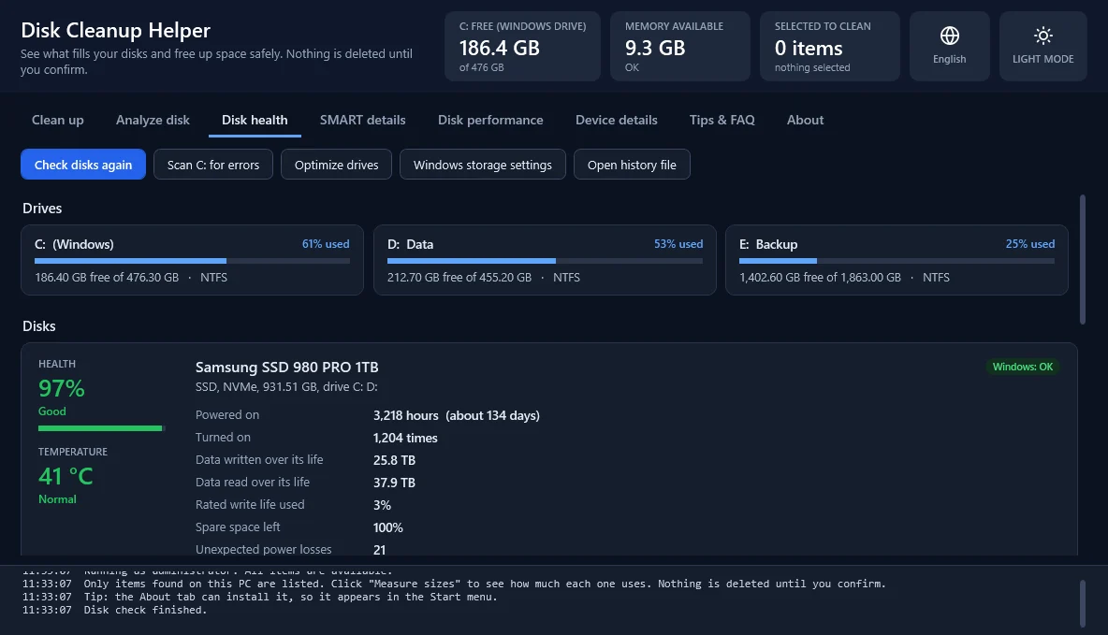Viewport: 1108px width, 635px height.
Task: Click the Optimize drives button
Action: pyautogui.click(x=336, y=165)
